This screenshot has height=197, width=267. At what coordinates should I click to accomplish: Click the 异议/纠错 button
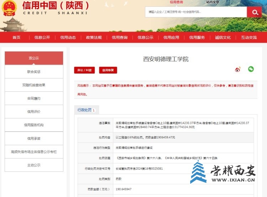(x=84, y=70)
